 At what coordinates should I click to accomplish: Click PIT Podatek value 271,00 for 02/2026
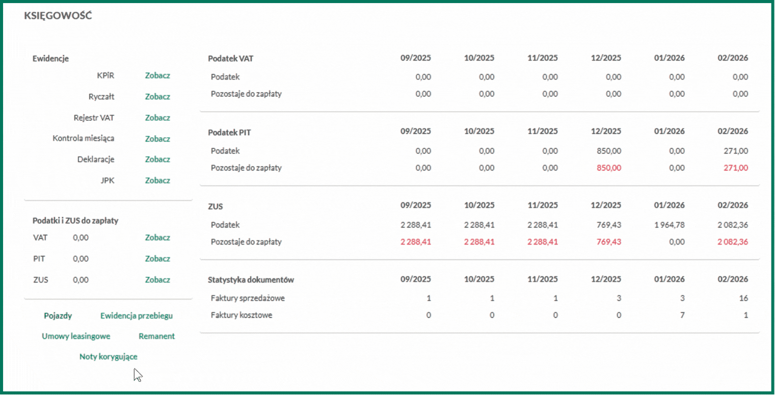click(x=736, y=151)
